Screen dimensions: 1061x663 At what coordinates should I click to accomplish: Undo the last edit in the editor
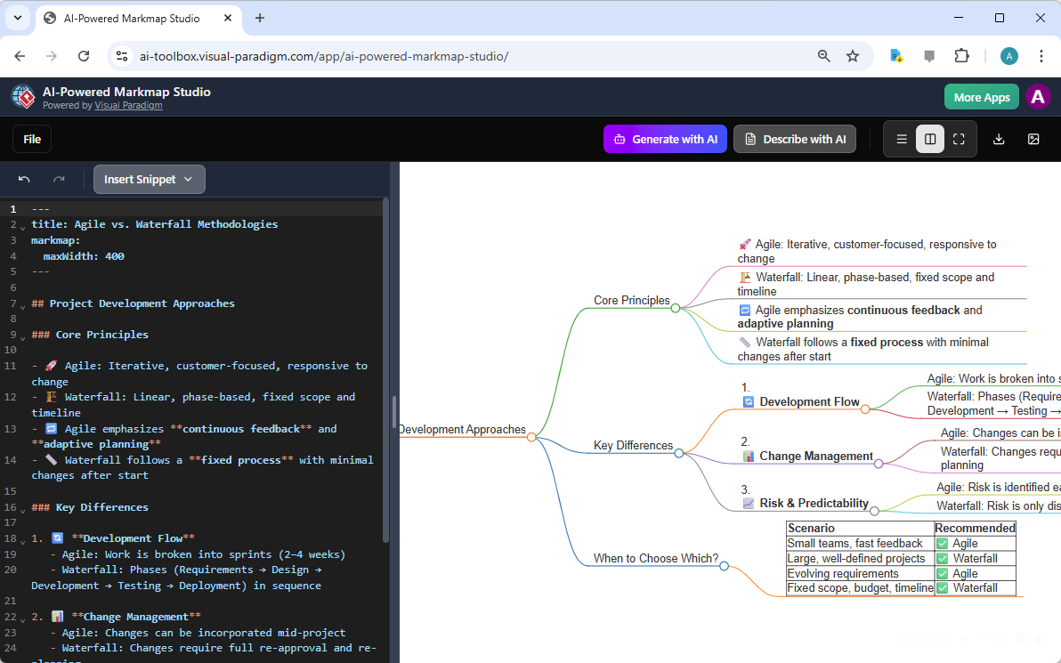point(25,179)
